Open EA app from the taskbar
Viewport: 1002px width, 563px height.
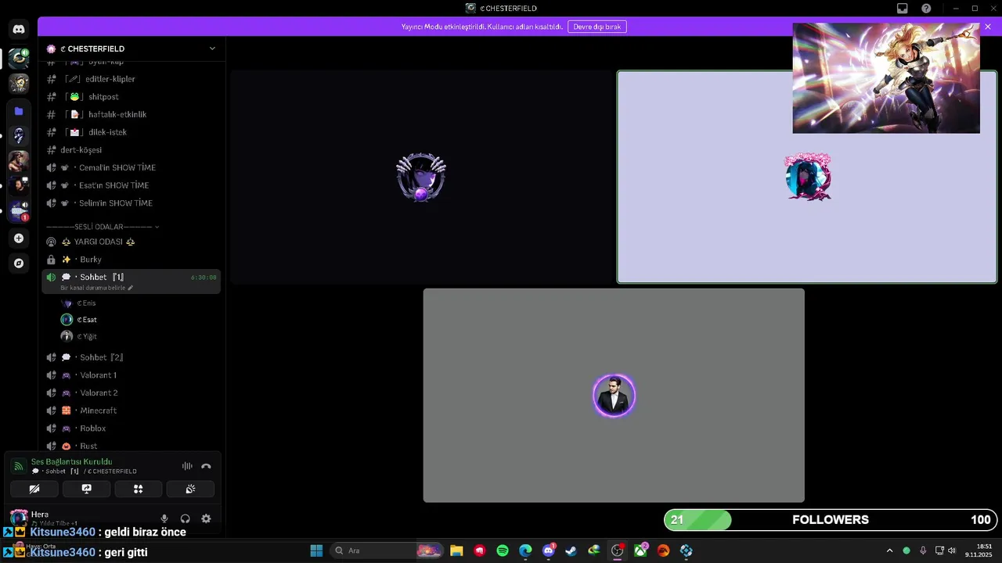point(664,550)
